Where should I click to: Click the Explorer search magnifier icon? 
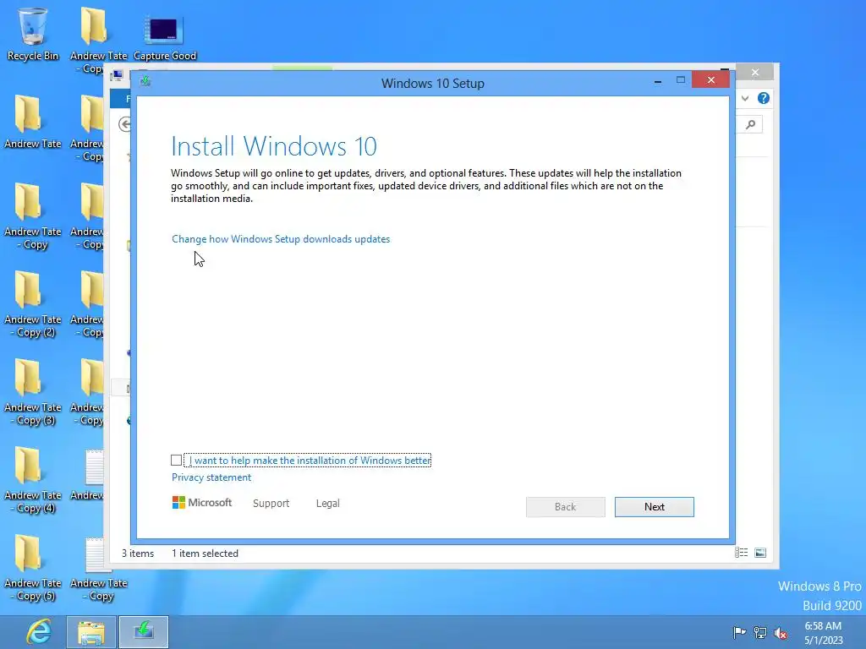[x=750, y=125]
